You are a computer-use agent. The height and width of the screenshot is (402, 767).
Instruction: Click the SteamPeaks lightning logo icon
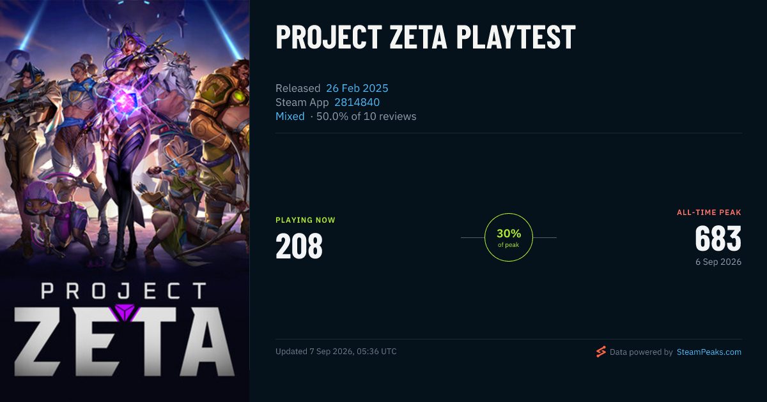click(x=601, y=352)
